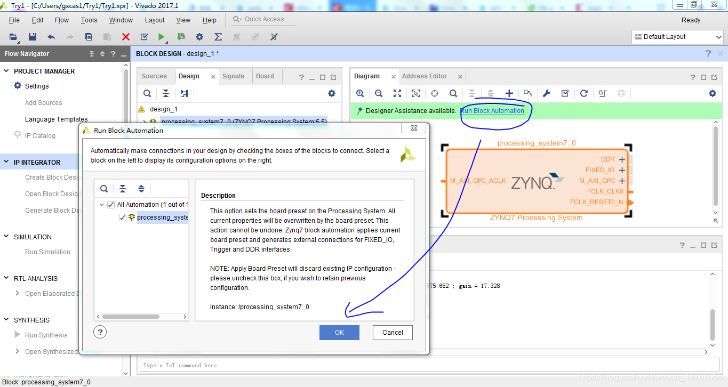Click the Quick Access search field

point(264,19)
